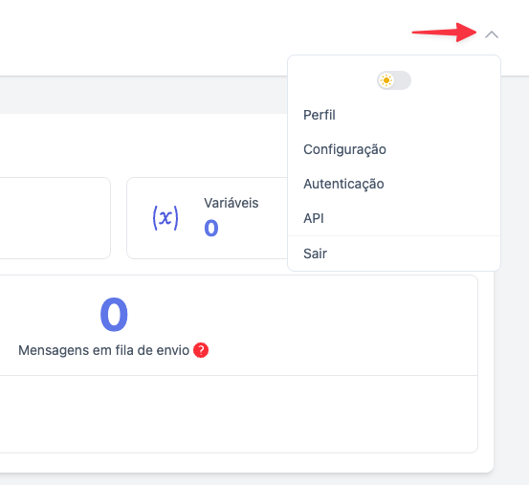Click the red question mark help icon
Screen dimensions: 529x485
point(201,350)
